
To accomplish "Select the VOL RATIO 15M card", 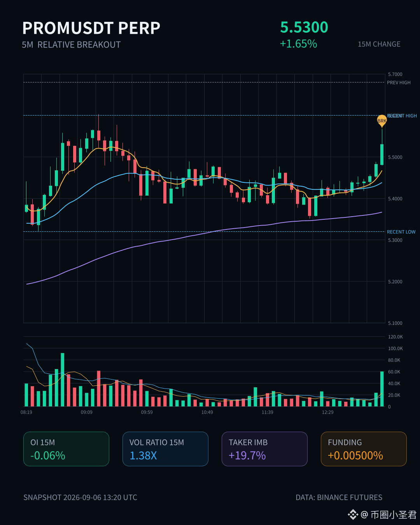I will tap(165, 449).
